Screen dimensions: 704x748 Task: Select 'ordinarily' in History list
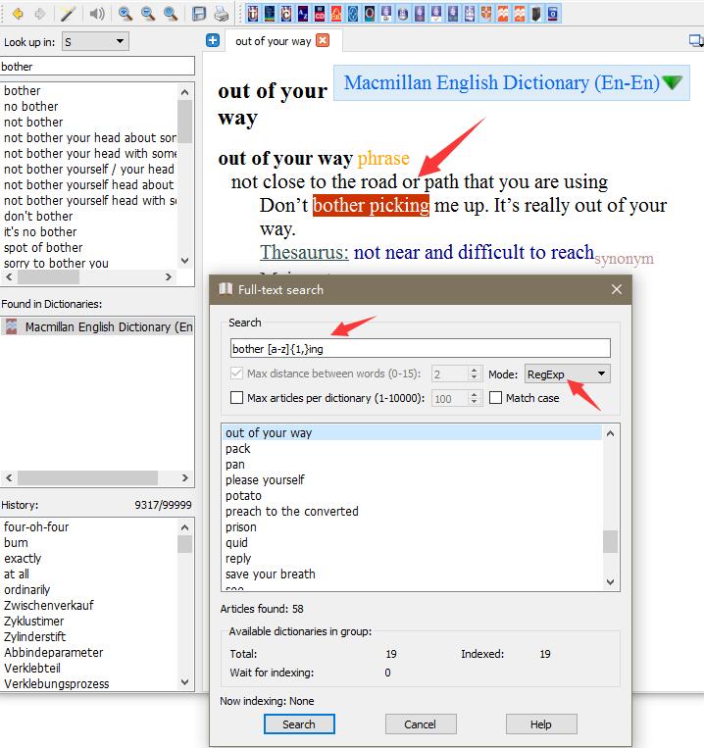click(26, 589)
